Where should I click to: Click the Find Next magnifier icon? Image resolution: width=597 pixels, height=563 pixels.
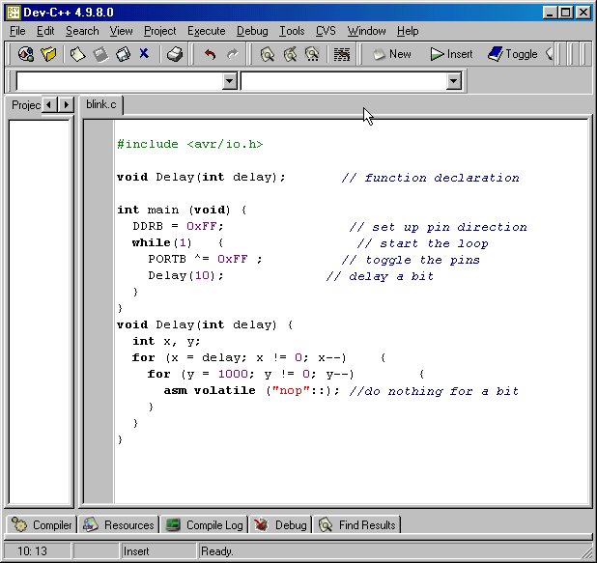tap(313, 54)
